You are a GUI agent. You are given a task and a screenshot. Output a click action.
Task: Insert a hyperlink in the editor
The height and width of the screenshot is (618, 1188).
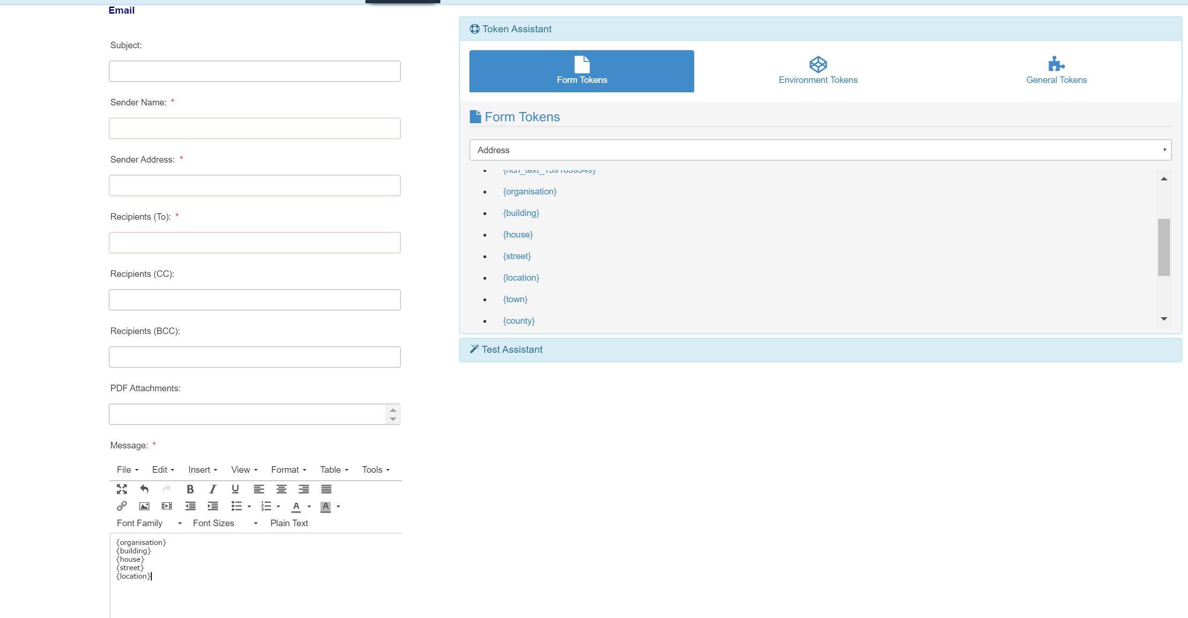tap(122, 506)
